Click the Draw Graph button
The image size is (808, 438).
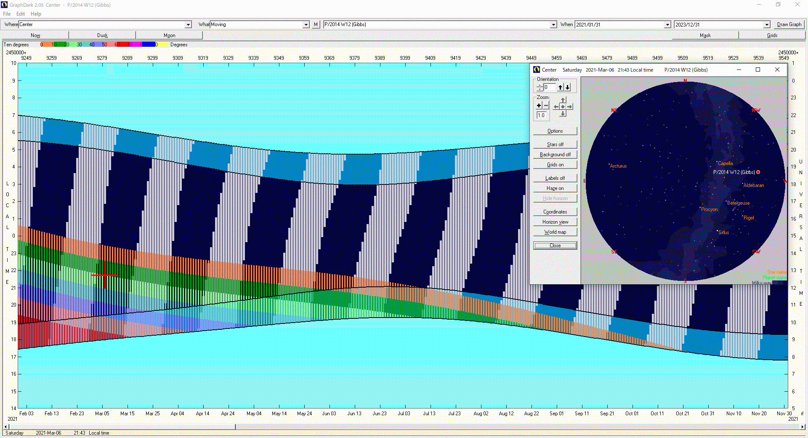tap(789, 24)
